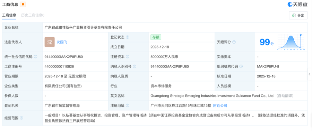Click registered capital 5000000万人民币
Screen dimensions: 312x131
164,57
